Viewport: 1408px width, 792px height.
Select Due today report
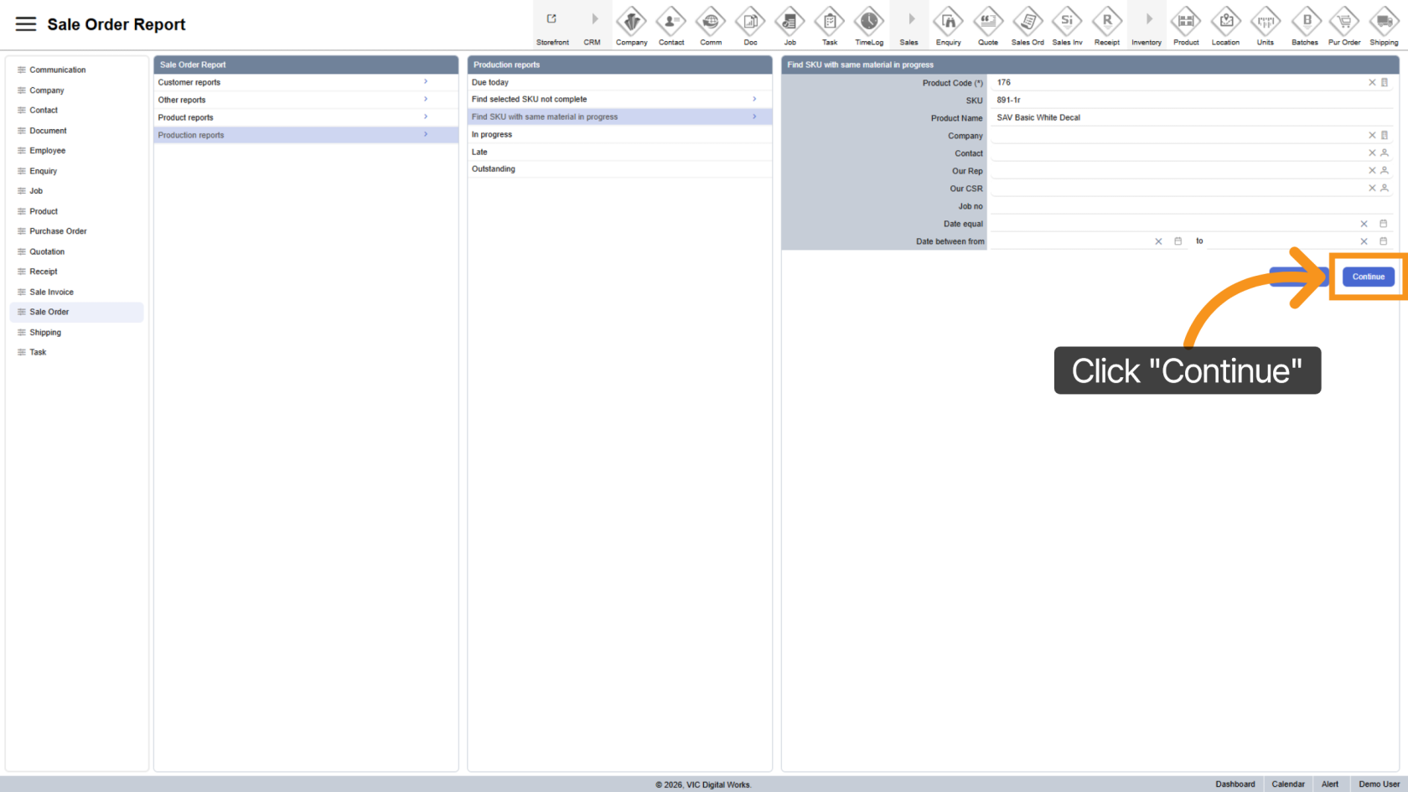619,82
